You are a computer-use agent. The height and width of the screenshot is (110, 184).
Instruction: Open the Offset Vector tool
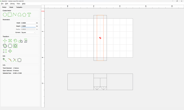coord(5,46)
